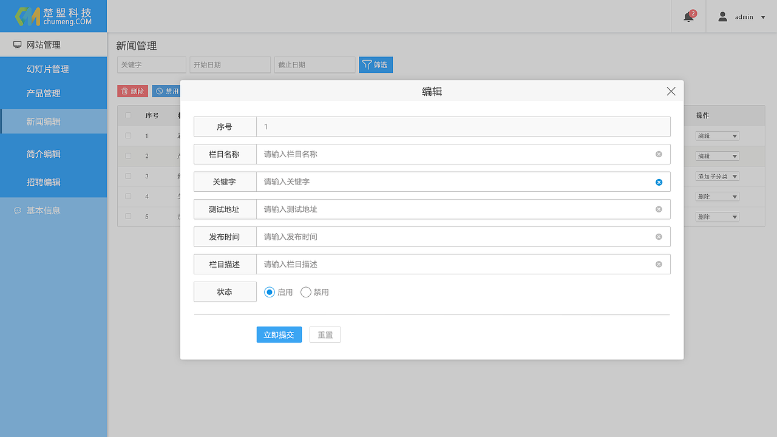Click the 关键字 filter box above the table
The width and height of the screenshot is (777, 437).
152,65
